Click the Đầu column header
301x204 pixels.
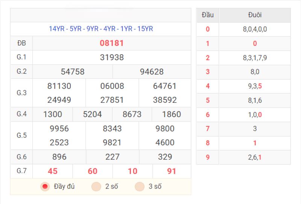pos(208,15)
